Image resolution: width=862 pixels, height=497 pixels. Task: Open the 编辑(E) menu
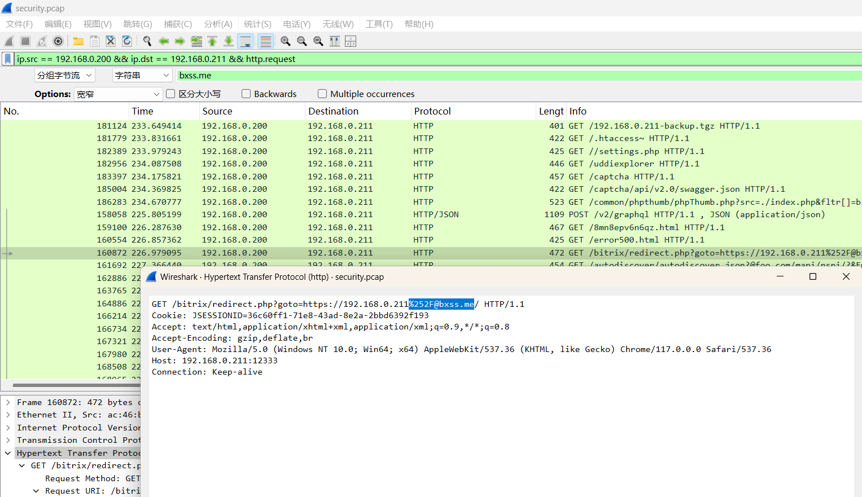[58, 24]
